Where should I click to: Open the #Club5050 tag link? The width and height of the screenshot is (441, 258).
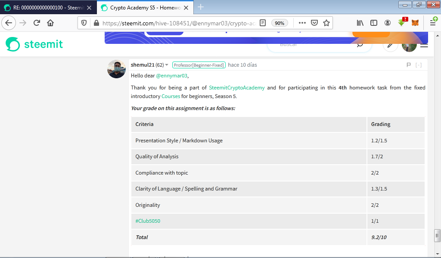148,221
